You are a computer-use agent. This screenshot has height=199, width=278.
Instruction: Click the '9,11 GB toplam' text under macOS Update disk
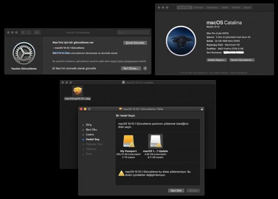click(156, 157)
